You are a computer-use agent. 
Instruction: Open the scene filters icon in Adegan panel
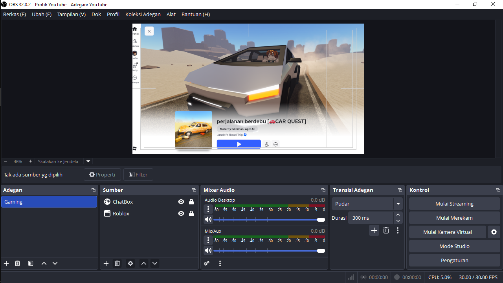click(x=30, y=263)
